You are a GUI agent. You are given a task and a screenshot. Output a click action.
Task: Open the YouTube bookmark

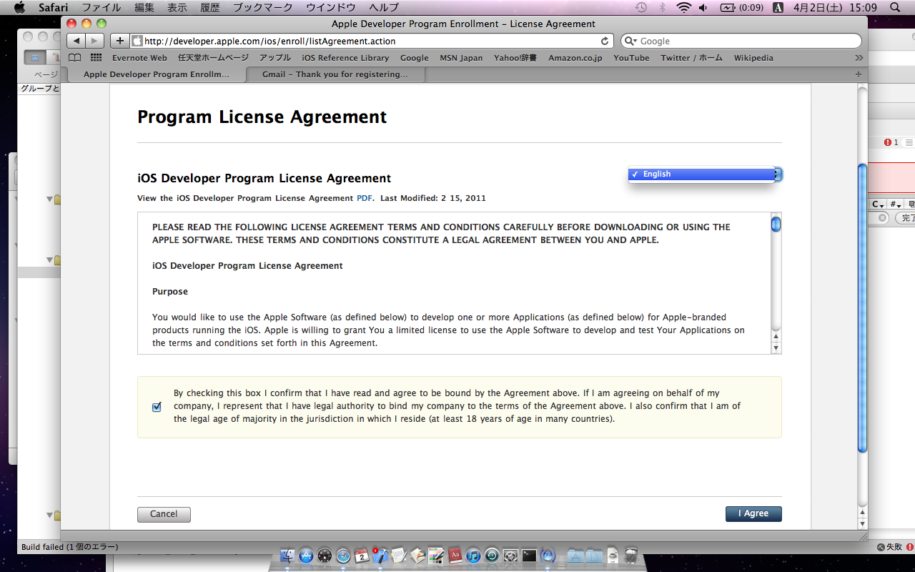(631, 58)
